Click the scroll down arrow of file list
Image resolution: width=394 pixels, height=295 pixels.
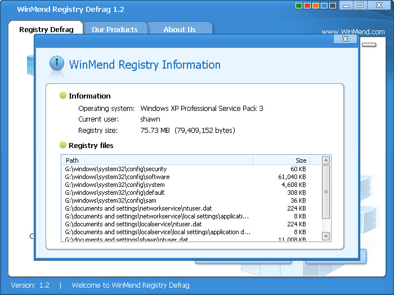326,236
